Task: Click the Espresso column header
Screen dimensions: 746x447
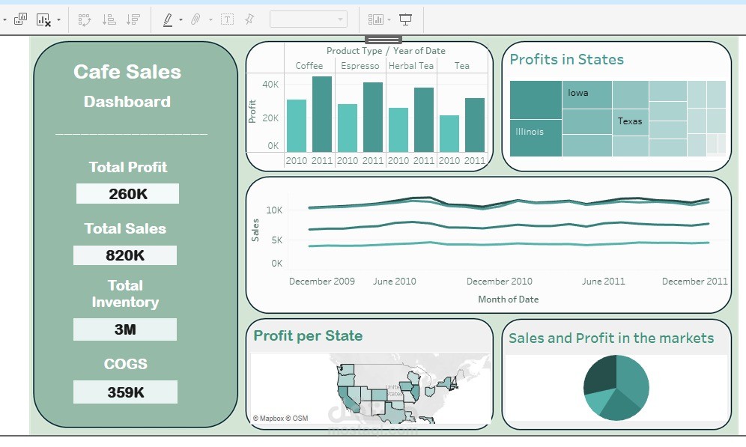Action: coord(360,66)
